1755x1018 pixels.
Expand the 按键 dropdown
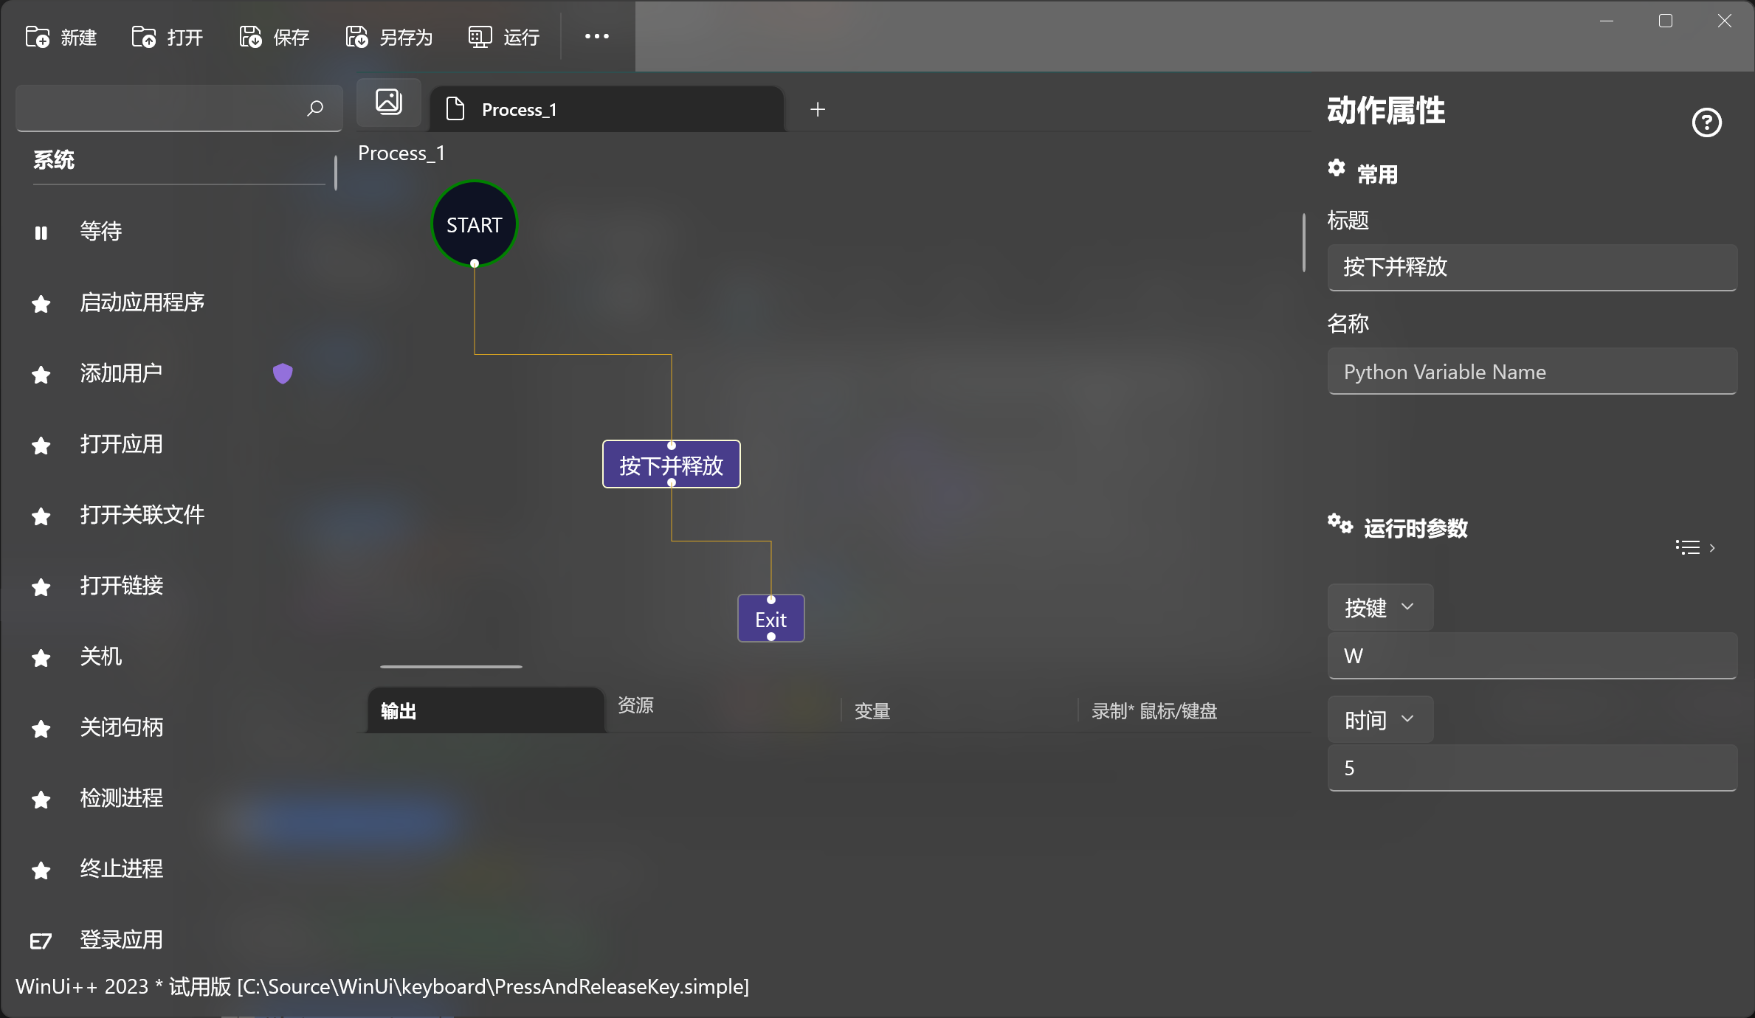(1379, 607)
